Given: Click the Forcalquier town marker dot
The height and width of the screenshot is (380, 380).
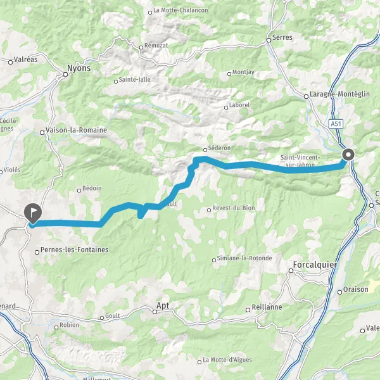Looking at the screenshot, I should pos(291,270).
